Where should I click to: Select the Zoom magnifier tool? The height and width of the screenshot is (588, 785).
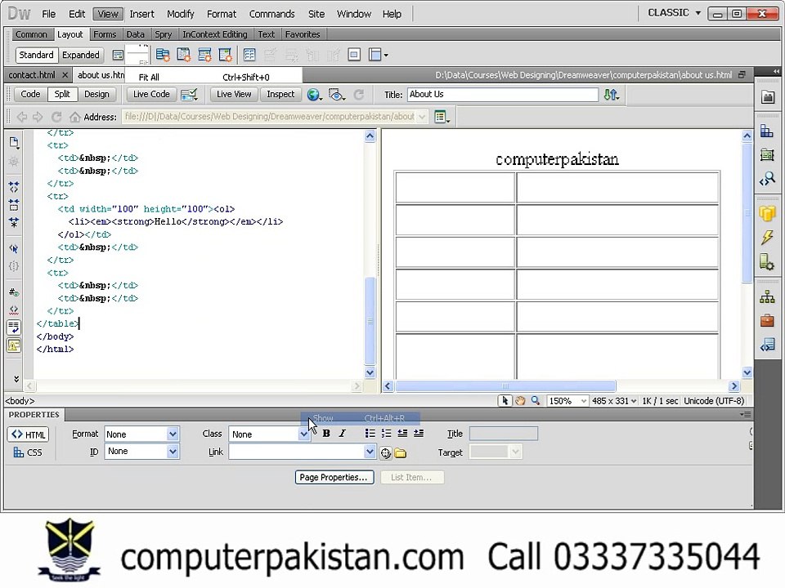coord(536,401)
